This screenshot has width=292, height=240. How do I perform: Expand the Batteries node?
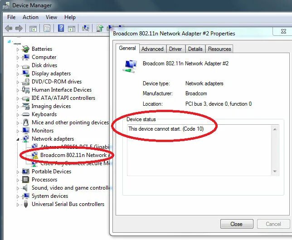pos(18,49)
